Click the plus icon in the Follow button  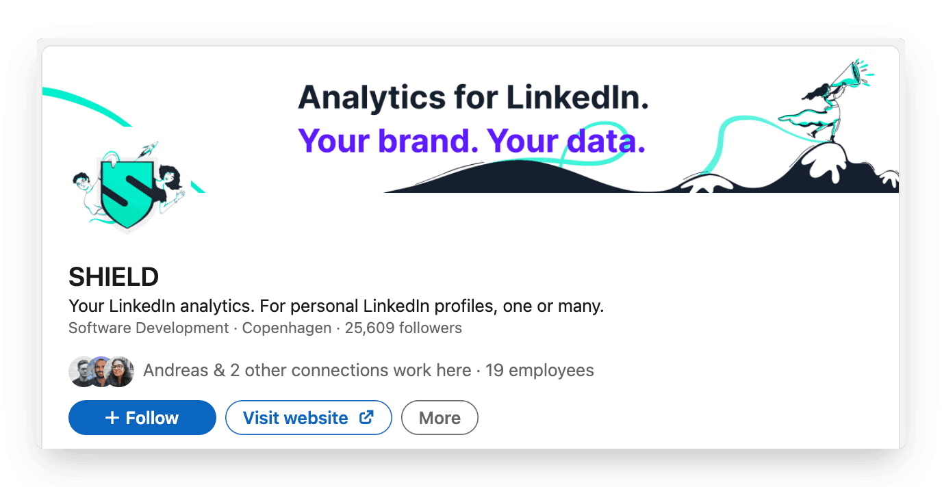point(112,418)
